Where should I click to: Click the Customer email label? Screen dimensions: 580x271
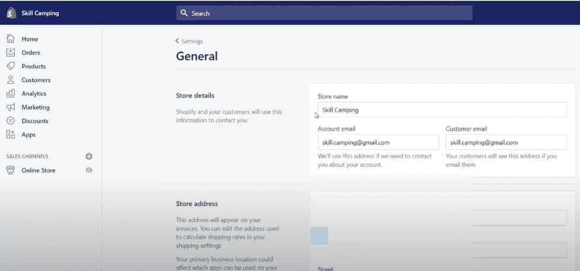tap(466, 128)
